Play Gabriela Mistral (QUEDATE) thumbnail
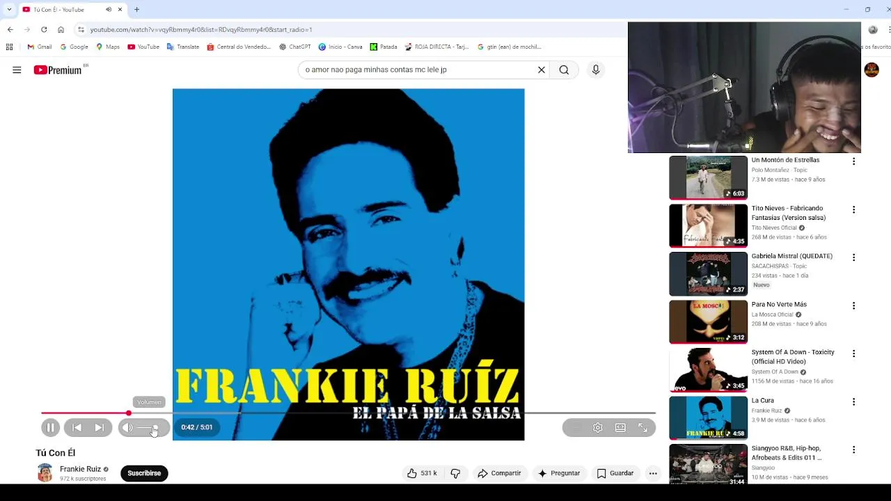The width and height of the screenshot is (891, 501). [x=708, y=273]
